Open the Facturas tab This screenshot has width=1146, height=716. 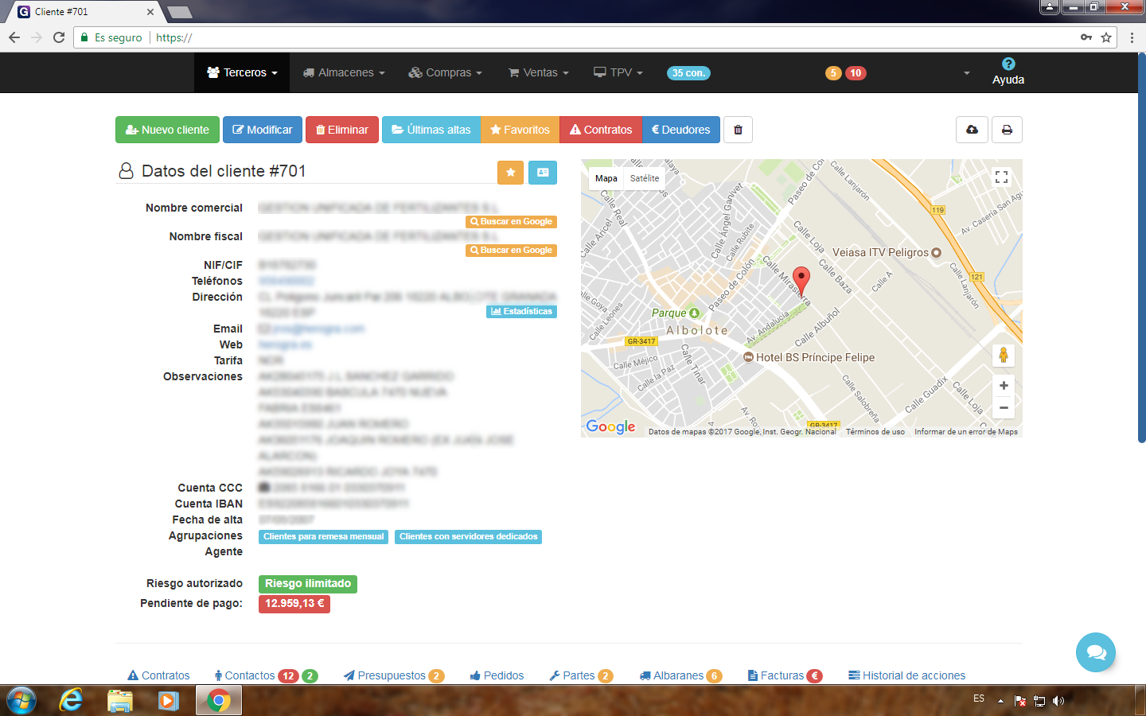tap(782, 675)
